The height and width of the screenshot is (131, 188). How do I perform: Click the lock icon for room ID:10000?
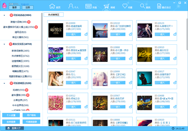(x=86, y=34)
